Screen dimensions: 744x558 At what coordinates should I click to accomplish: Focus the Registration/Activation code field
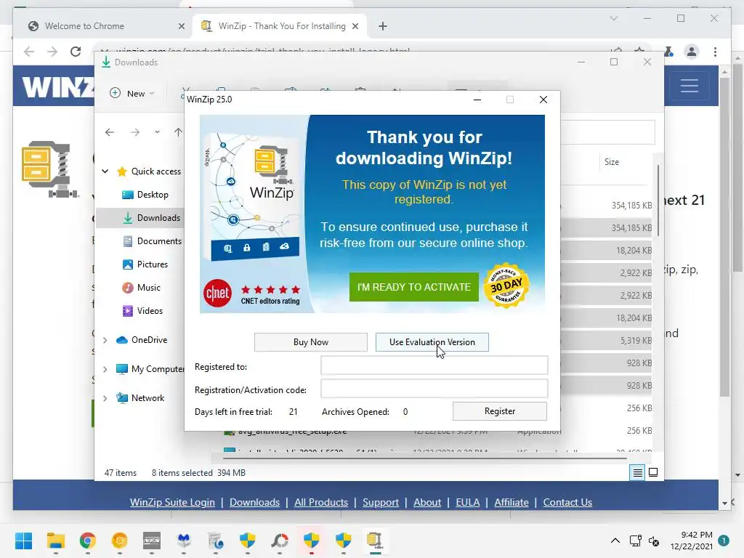(434, 389)
